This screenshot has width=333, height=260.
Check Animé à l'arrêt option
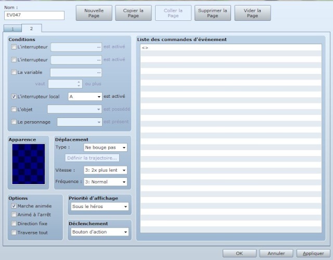[x=14, y=215]
